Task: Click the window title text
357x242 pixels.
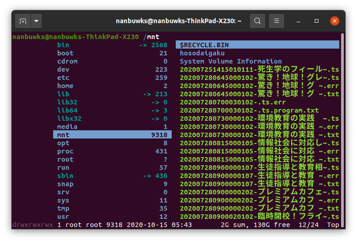Action: (178, 21)
